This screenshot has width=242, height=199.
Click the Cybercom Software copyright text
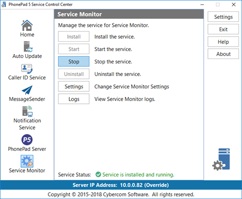[121, 195]
